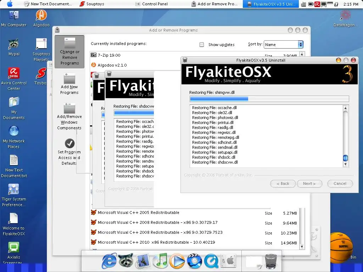
Task: Open Tiger System Preferences shortcut
Action: [x=14, y=195]
